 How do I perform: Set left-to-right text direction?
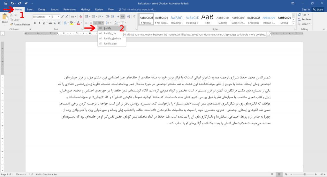(118, 17)
